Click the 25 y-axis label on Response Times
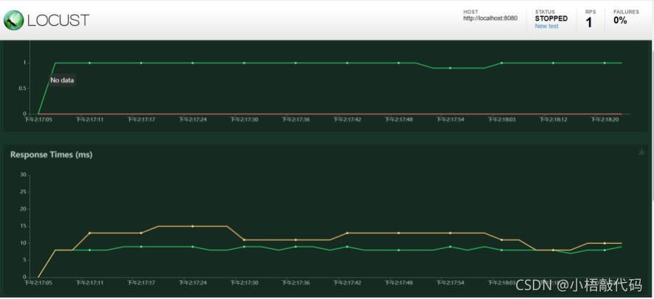The width and height of the screenshot is (654, 299). [x=24, y=192]
